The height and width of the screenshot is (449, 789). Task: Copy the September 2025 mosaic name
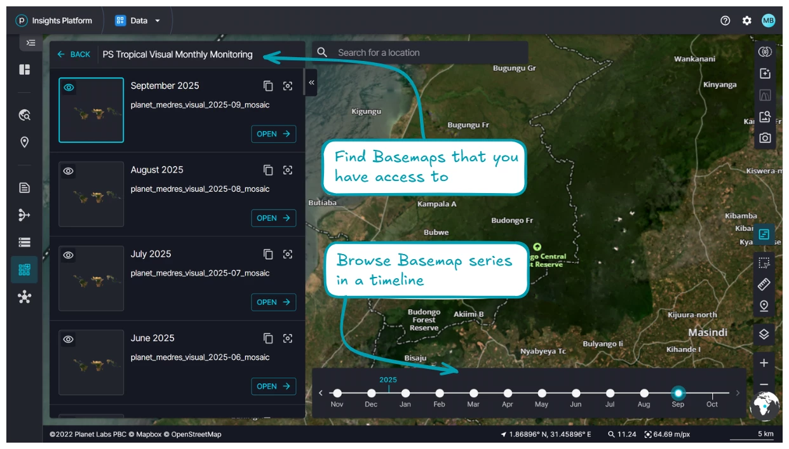point(268,86)
